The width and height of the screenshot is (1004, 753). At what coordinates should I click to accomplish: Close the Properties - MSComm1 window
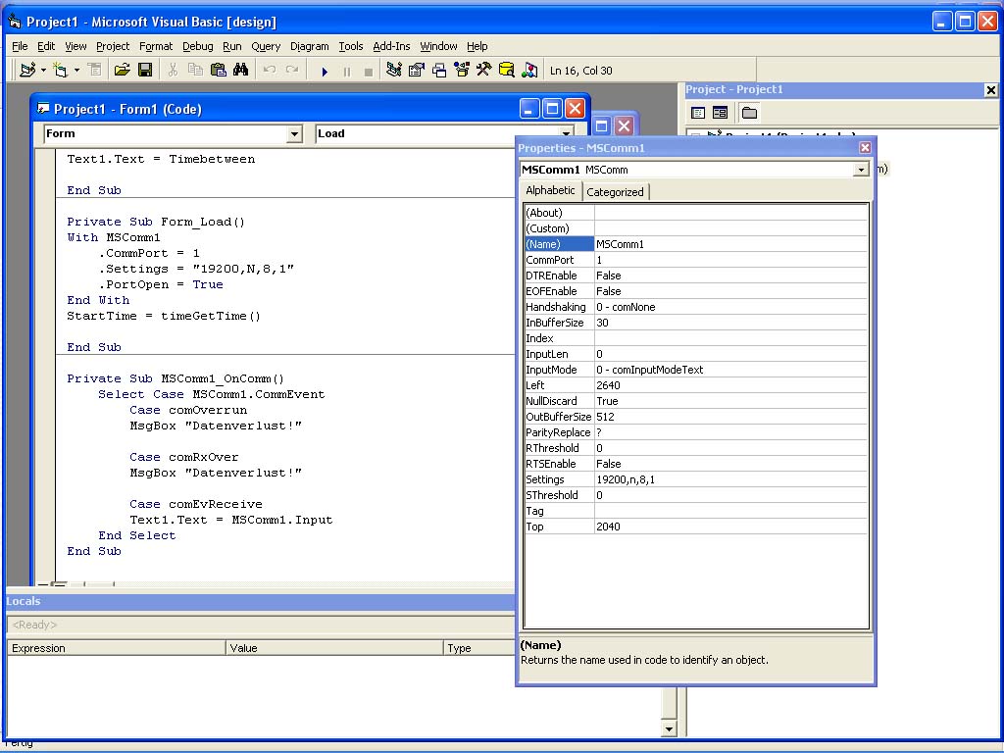(865, 148)
